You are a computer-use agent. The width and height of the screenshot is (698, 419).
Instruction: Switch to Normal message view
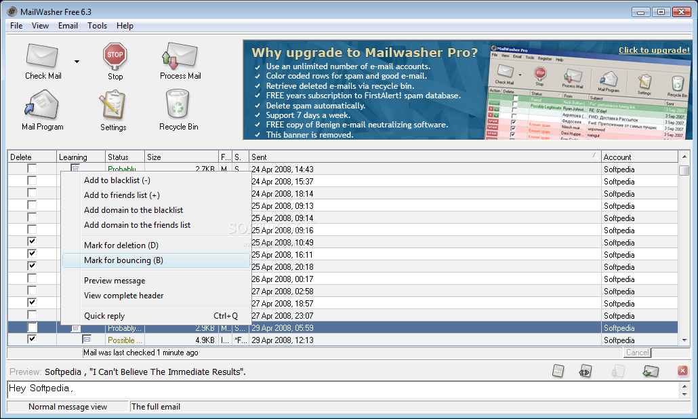click(x=68, y=407)
